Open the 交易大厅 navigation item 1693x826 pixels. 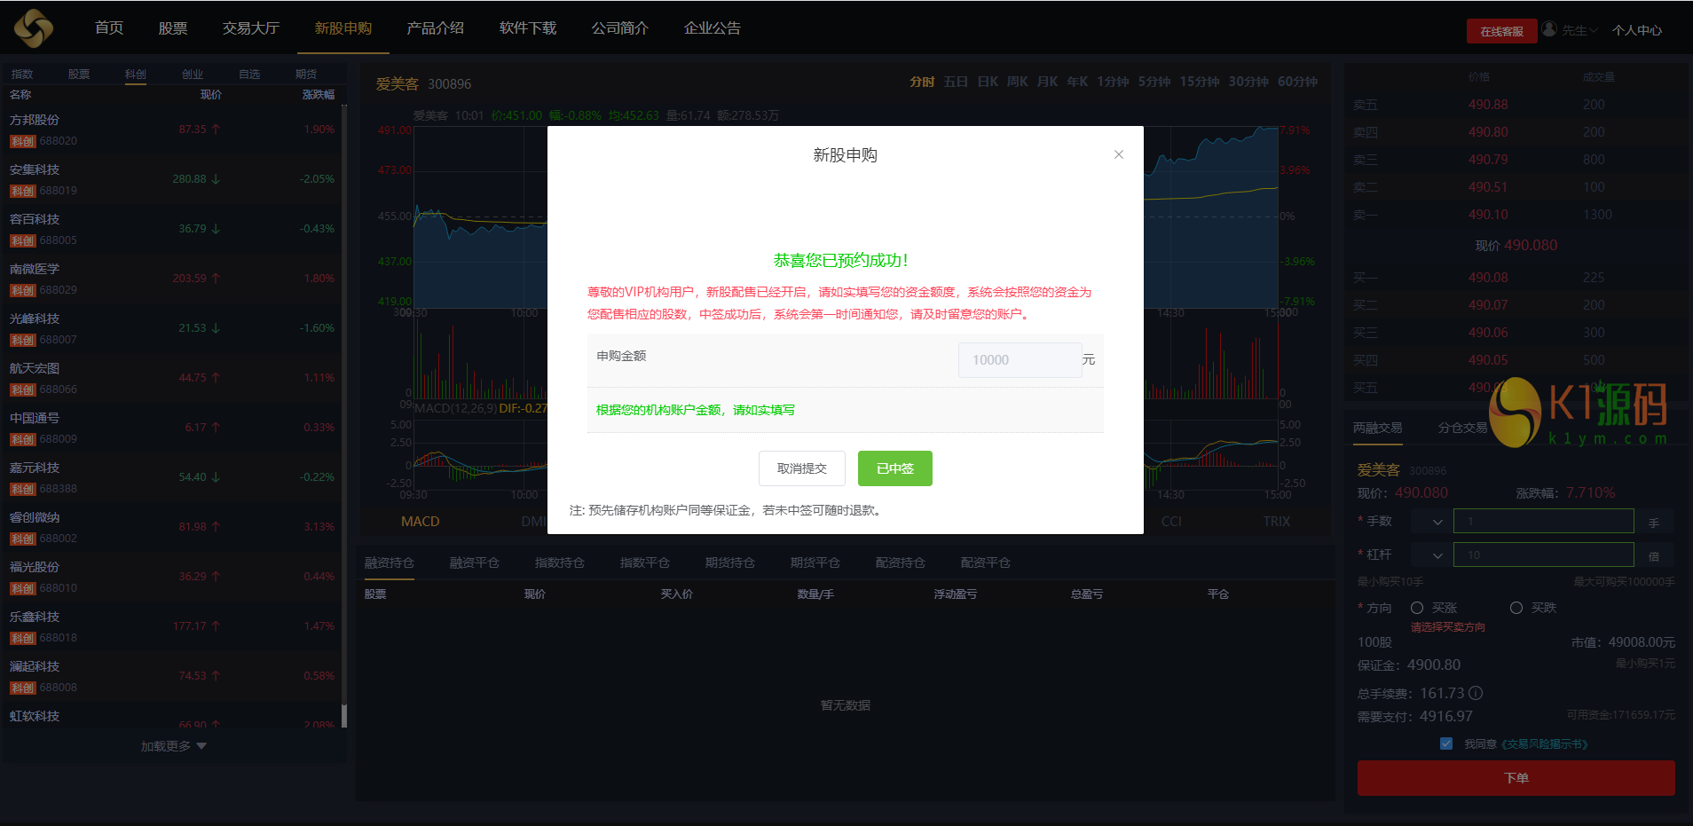tap(251, 28)
